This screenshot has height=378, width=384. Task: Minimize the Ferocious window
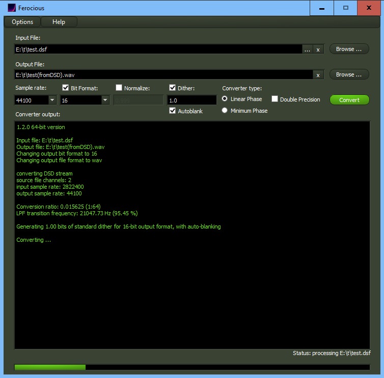(322, 8)
